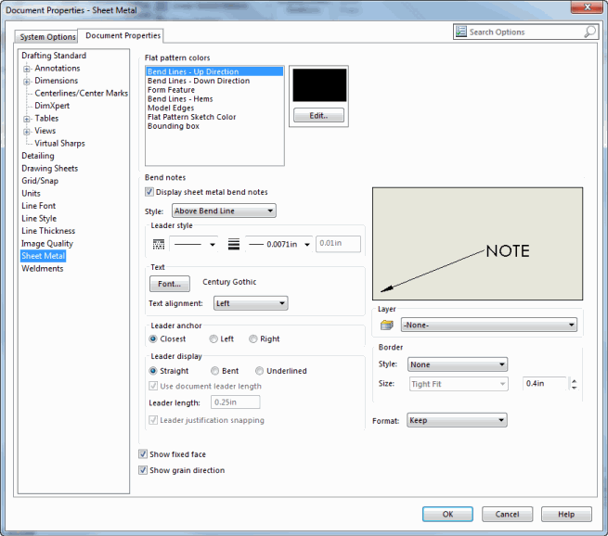
Task: Increase border size with up spinner
Action: [575, 381]
